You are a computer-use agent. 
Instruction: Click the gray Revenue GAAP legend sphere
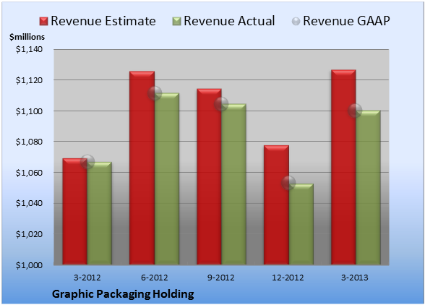(x=296, y=22)
